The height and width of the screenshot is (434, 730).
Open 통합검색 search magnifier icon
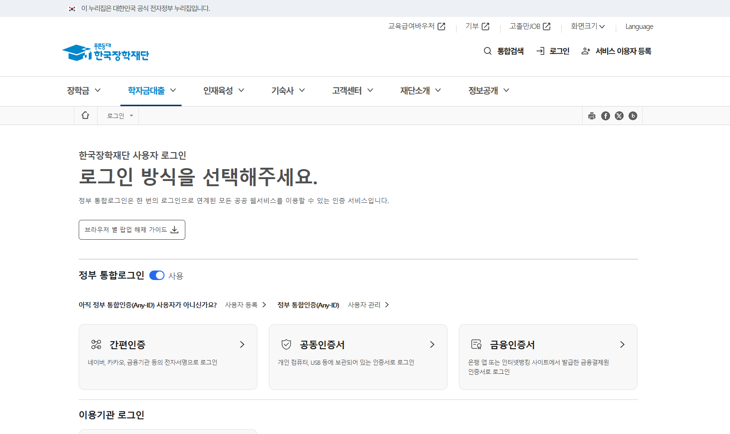pos(487,51)
